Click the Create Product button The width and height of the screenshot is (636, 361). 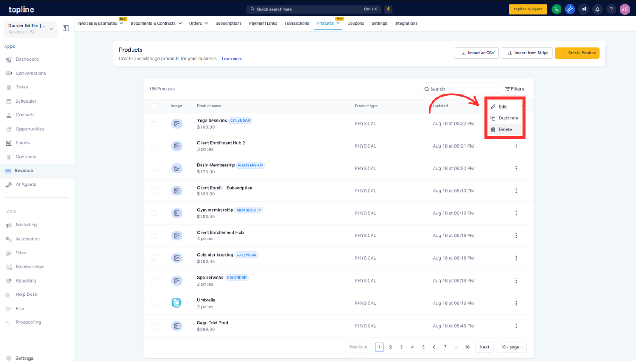tap(577, 53)
